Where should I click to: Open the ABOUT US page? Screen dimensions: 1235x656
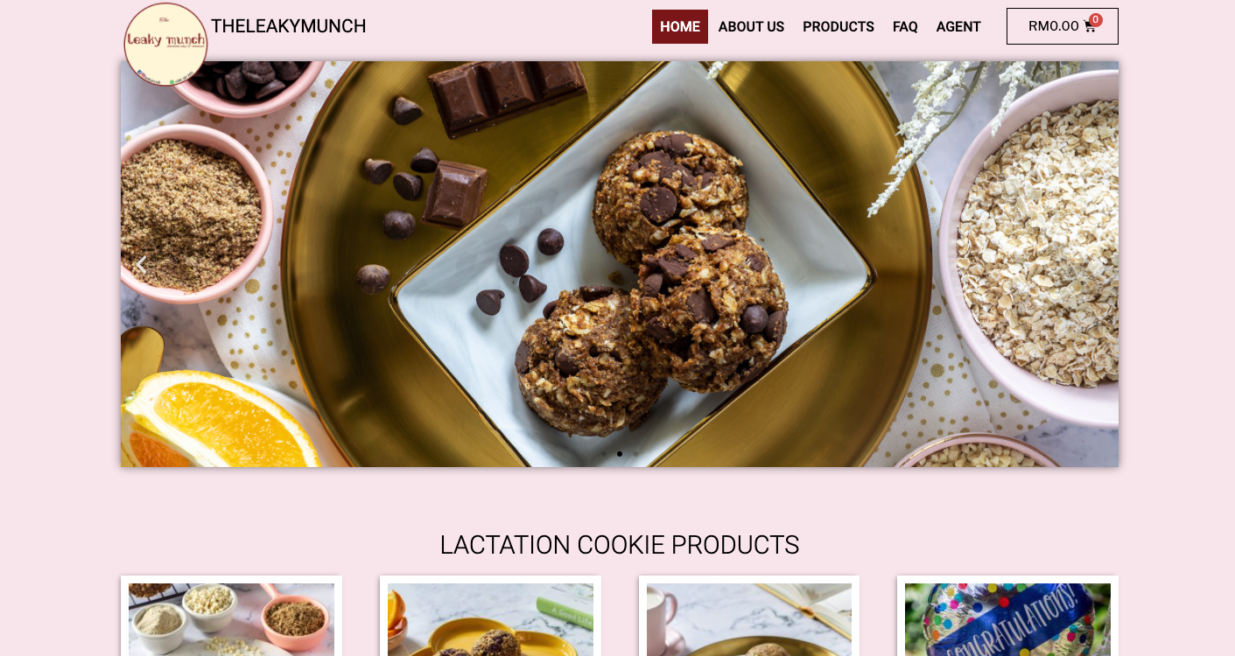(751, 26)
